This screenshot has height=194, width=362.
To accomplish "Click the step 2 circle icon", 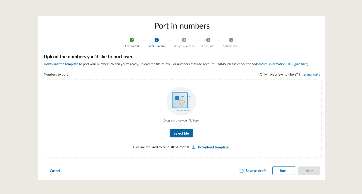I will (157, 40).
